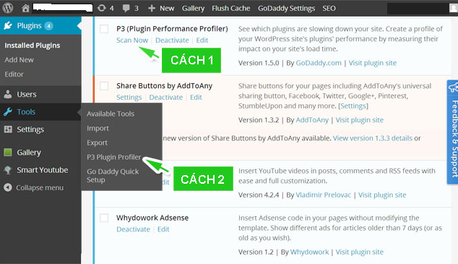Click Flush Cache in admin bar
Screen dimensions: 458x264
point(230,8)
